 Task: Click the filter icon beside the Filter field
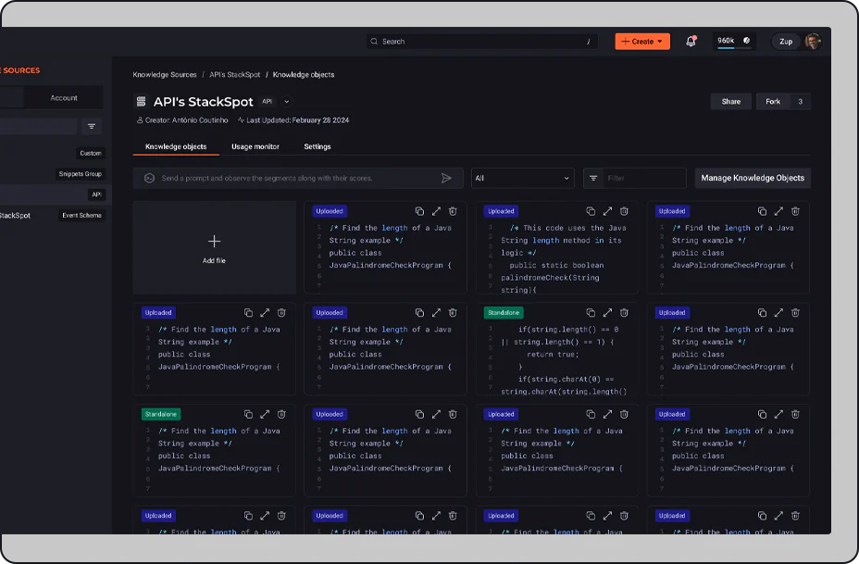[x=593, y=178]
